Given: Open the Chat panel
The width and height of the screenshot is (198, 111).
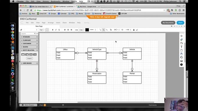Looking at the screenshot, I should point(43,105).
